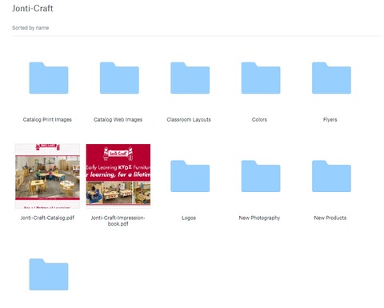Open the New Photography folder icon
This screenshot has width=384, height=308.
pos(261,176)
